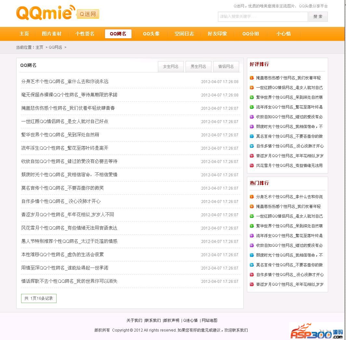Viewport: 346px width, 340px height.
Task: Open 好评排行 entry 一世红颜QQ情侣网名
Action: coord(289,88)
